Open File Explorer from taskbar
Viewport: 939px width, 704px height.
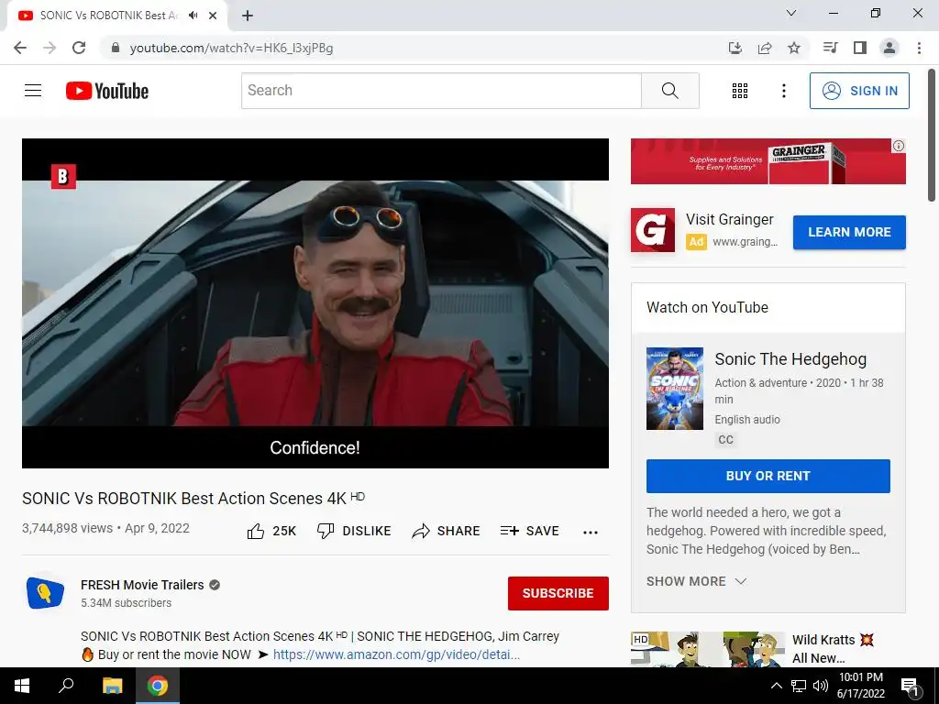(112, 686)
